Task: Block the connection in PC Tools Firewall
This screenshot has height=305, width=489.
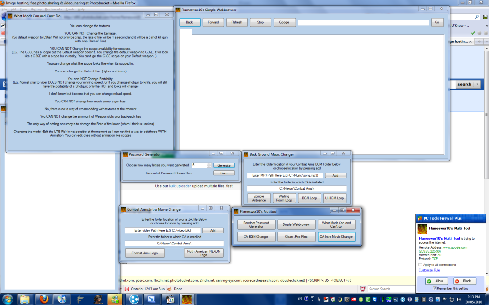Action: pos(465,281)
